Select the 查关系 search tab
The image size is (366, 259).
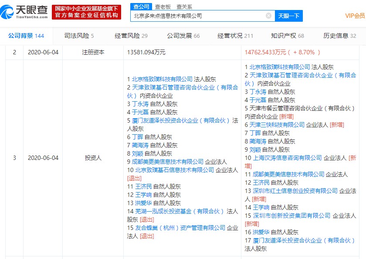click(x=184, y=7)
